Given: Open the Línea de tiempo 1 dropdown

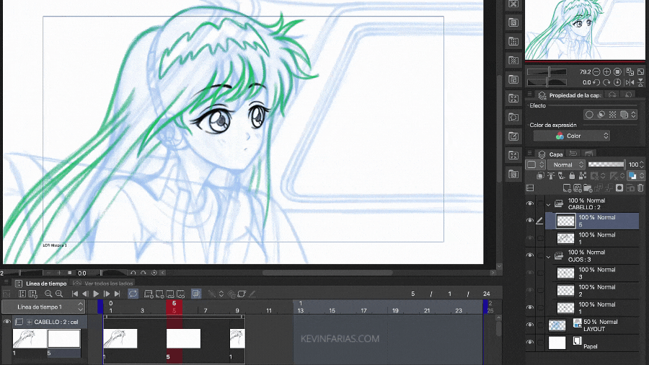Looking at the screenshot, I should pyautogui.click(x=43, y=307).
